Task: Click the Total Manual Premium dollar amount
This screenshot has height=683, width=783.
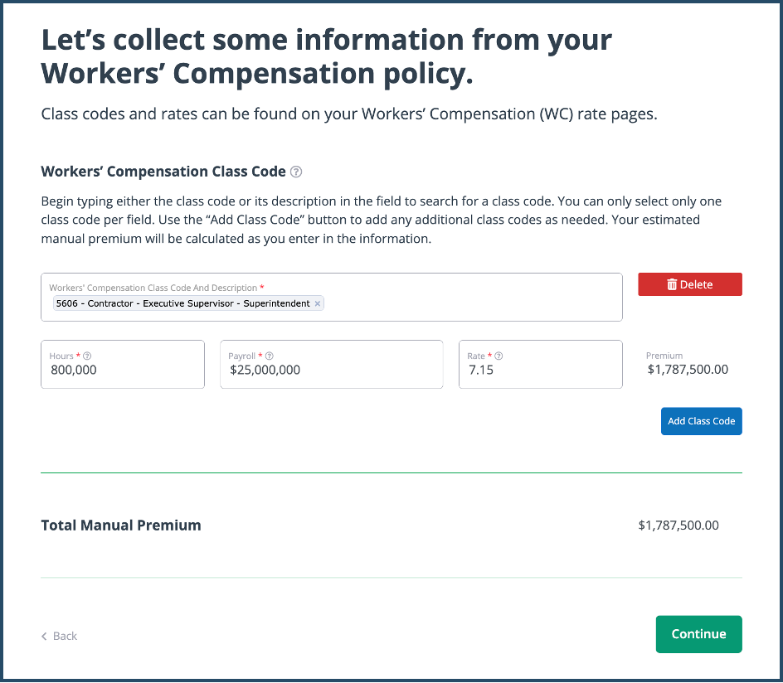Action: [678, 526]
